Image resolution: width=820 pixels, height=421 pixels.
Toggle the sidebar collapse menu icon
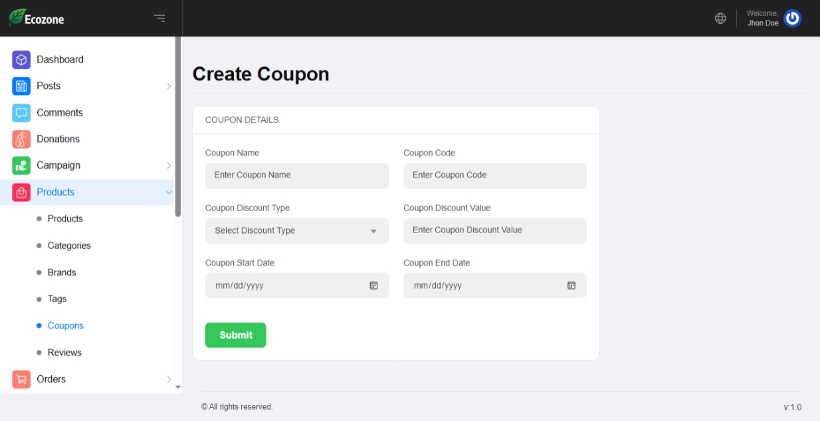(x=159, y=18)
